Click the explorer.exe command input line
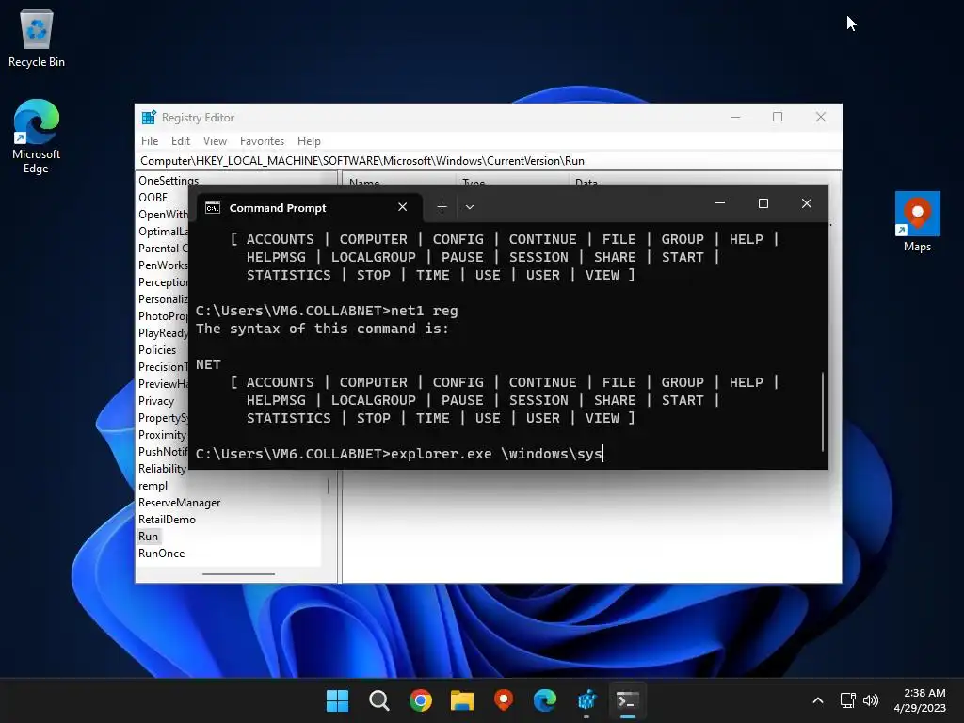Image resolution: width=964 pixels, height=723 pixels. [399, 454]
